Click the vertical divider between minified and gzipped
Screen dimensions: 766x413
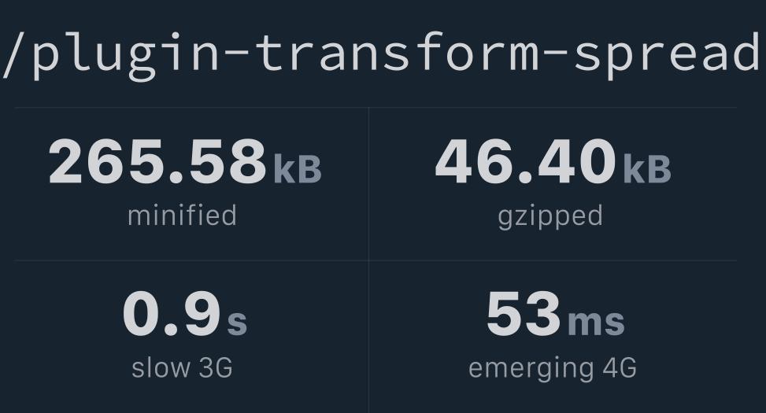pyautogui.click(x=369, y=183)
